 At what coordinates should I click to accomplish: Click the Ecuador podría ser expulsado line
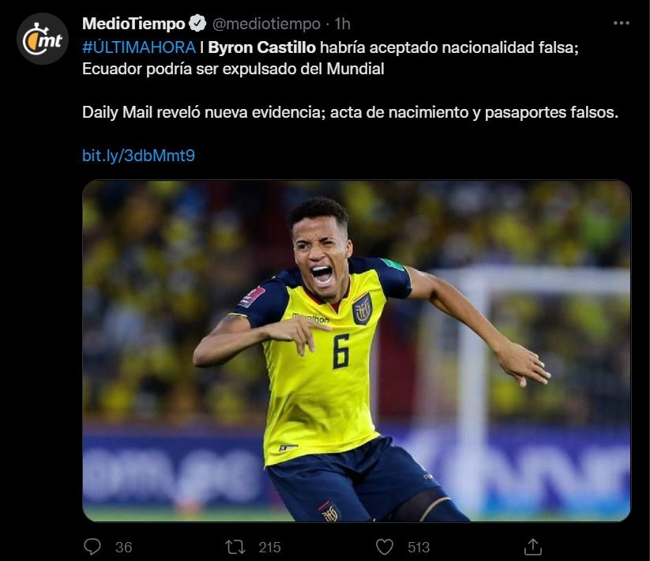coord(233,69)
